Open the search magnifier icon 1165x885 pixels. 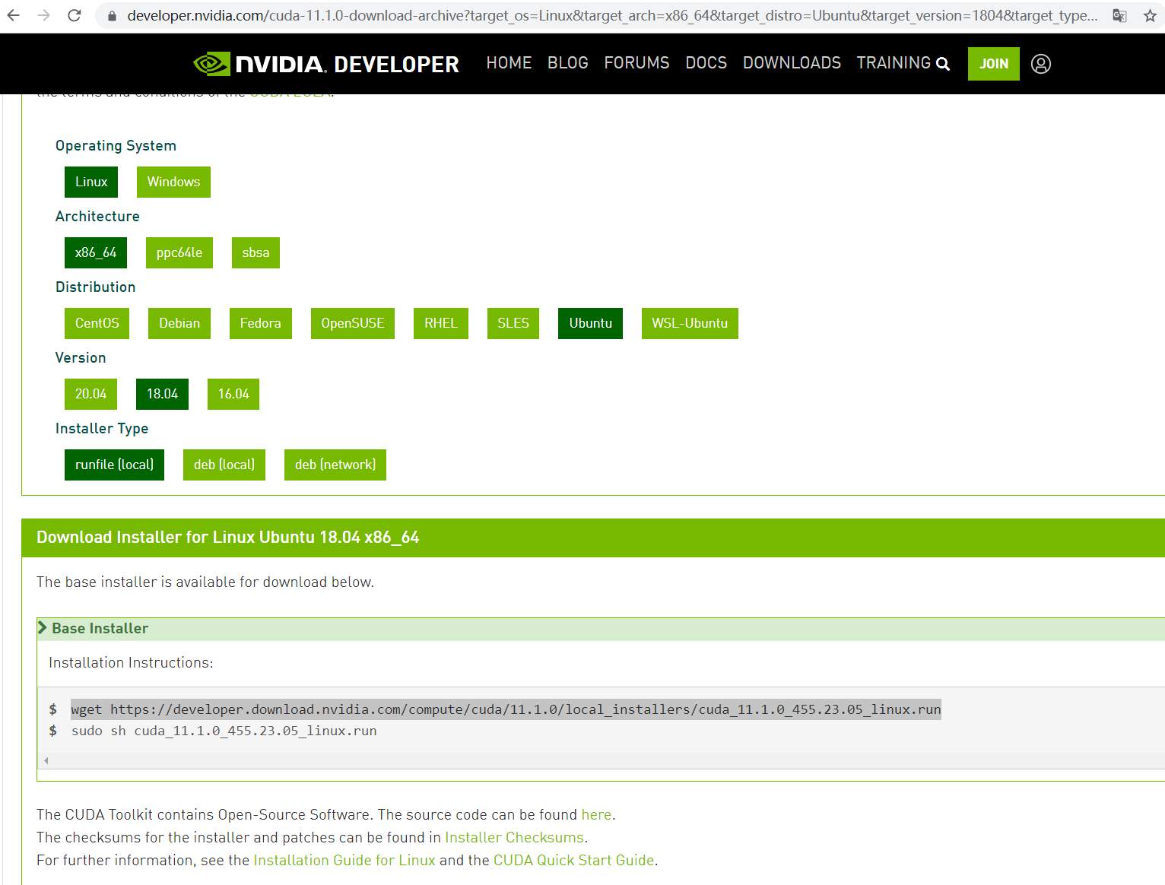coord(943,64)
